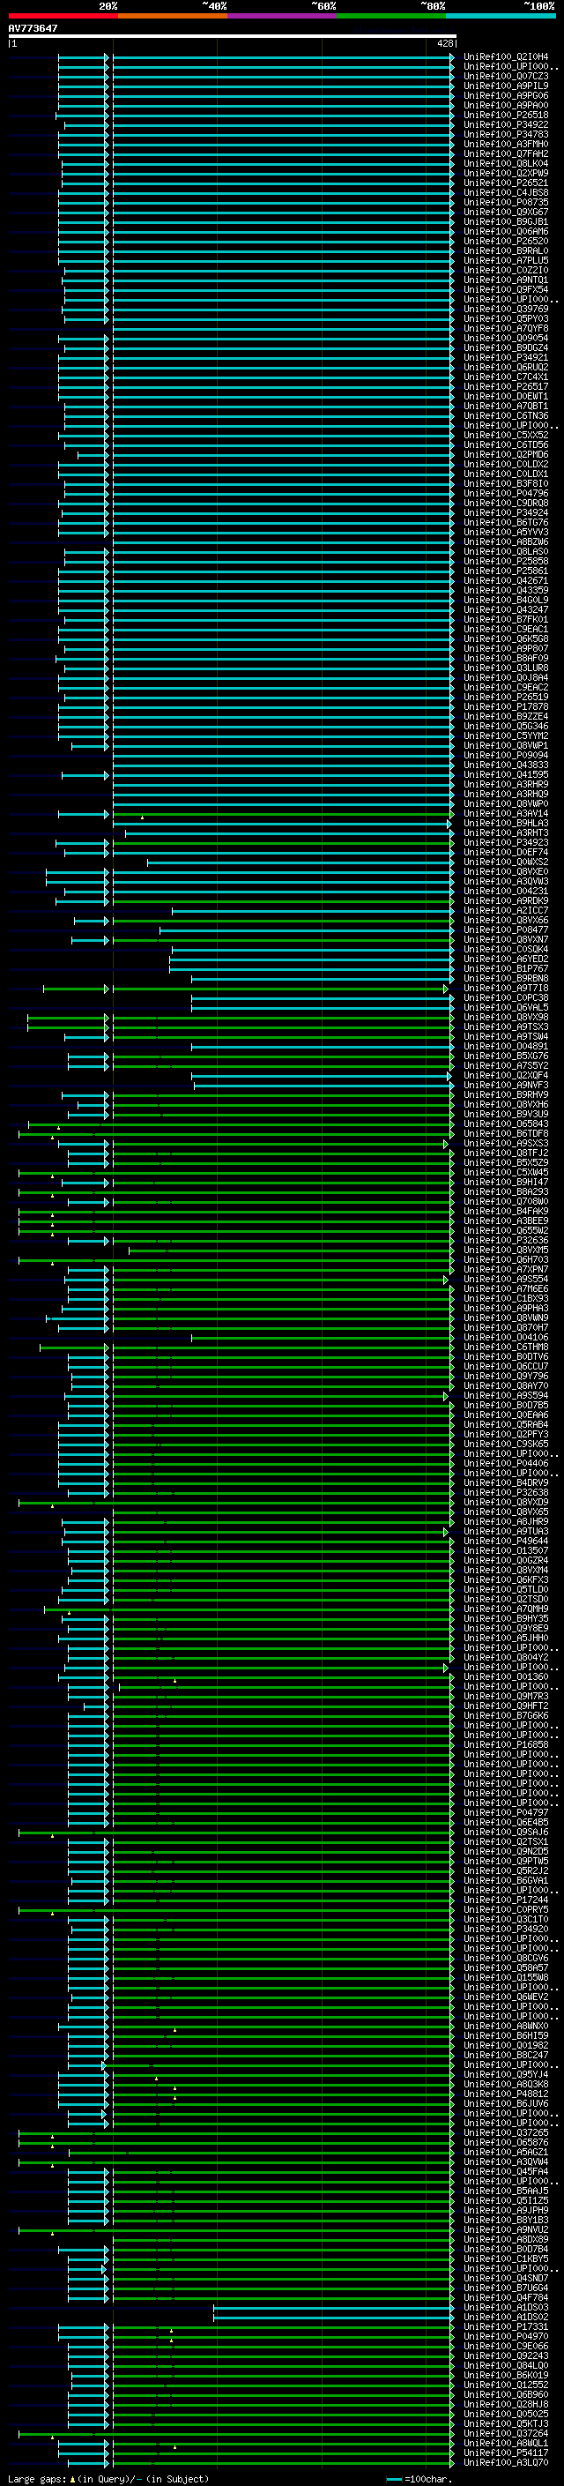Click the cyan ~100% identity color segment
The width and height of the screenshot is (564, 2486).
[501, 16]
